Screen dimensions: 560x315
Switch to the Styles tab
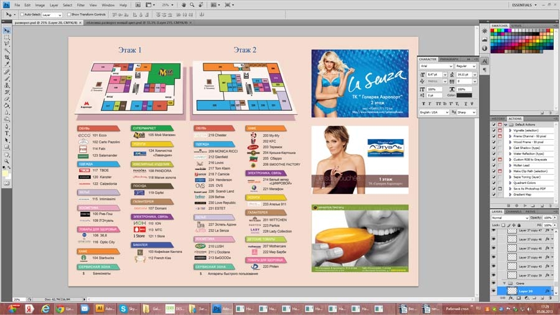(516, 25)
